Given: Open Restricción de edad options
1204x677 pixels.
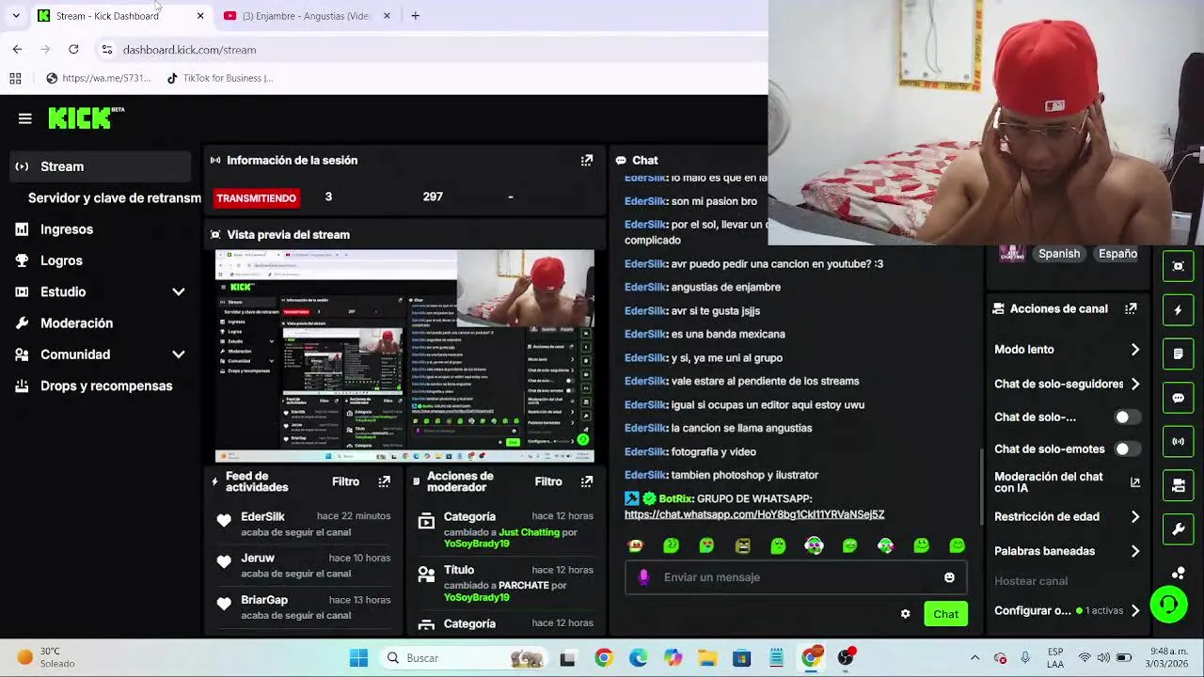Looking at the screenshot, I should 1068,516.
